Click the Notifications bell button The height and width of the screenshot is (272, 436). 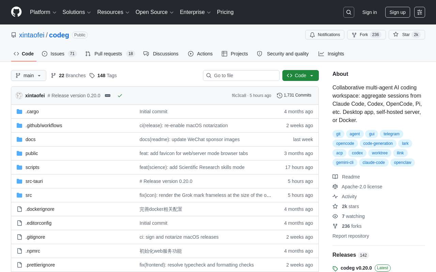pyautogui.click(x=325, y=35)
